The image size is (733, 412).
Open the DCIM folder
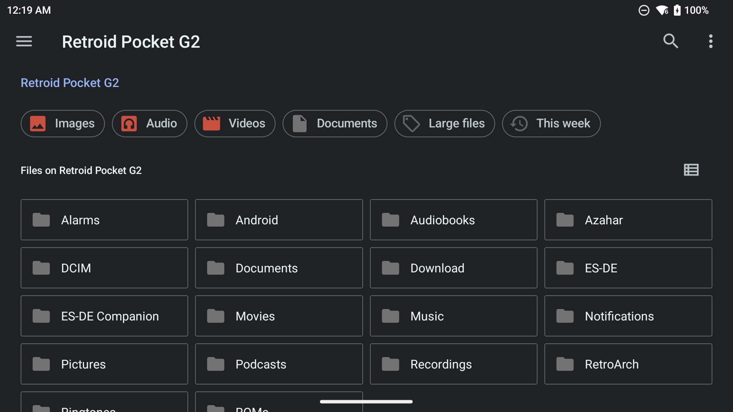coord(104,268)
